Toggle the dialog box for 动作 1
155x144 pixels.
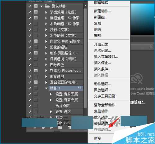(36, 88)
